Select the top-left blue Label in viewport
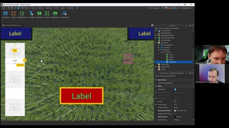229x128 pixels. tap(16, 34)
